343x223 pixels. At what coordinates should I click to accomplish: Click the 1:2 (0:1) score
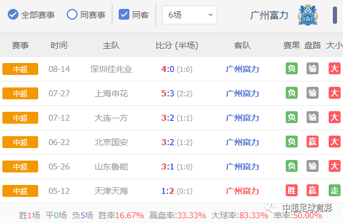click(x=177, y=191)
